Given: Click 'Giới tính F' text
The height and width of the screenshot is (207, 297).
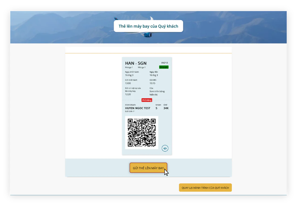Looking at the screenshot, I should tap(130, 111).
